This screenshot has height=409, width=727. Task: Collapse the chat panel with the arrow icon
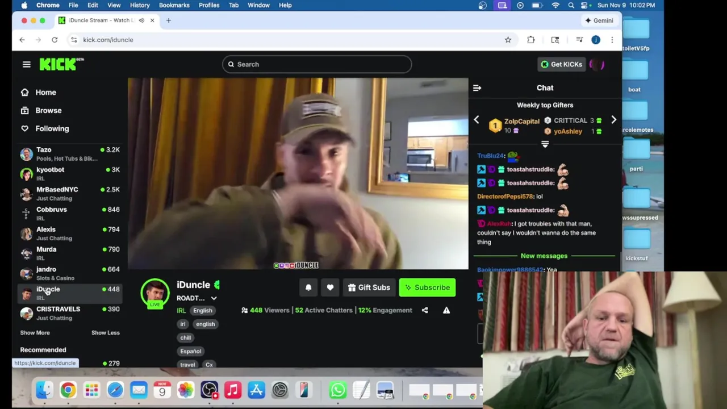coord(477,88)
